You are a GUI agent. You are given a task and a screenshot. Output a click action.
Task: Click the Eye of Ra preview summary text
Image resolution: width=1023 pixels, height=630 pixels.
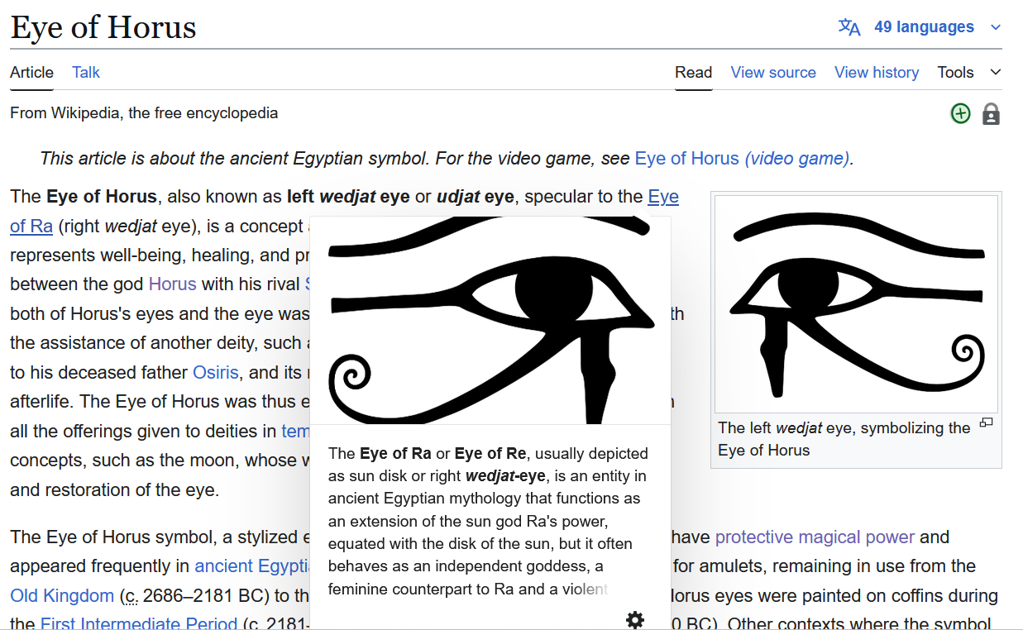488,521
